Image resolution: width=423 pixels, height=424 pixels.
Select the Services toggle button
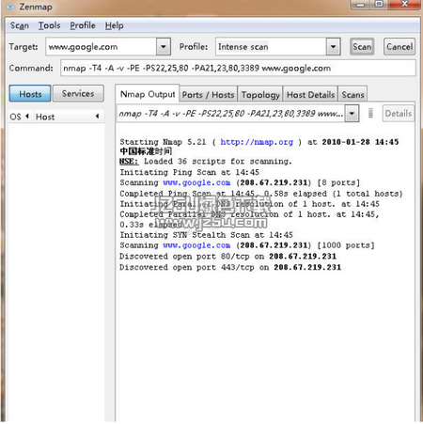coord(78,93)
